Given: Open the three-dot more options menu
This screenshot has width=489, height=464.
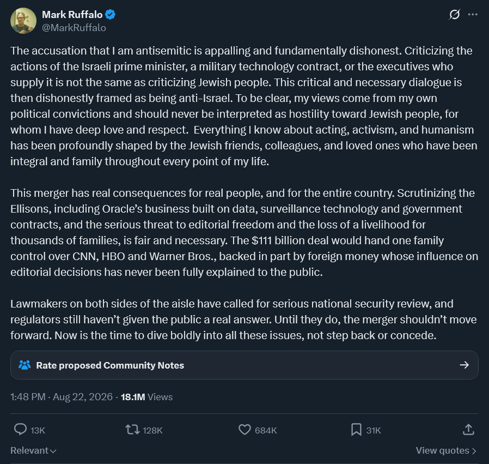Looking at the screenshot, I should pyautogui.click(x=473, y=14).
